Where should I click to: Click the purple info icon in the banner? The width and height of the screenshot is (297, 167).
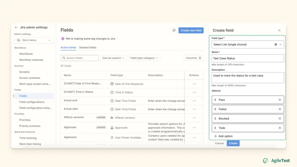(x=63, y=39)
